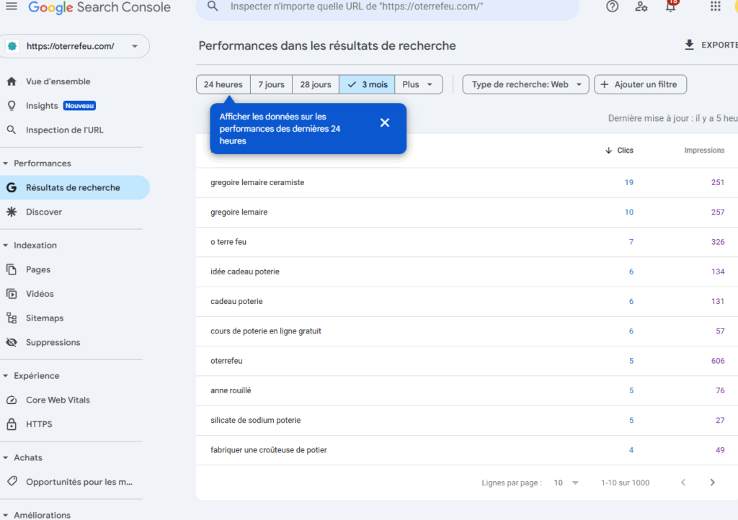Open Discover report label

click(x=44, y=212)
